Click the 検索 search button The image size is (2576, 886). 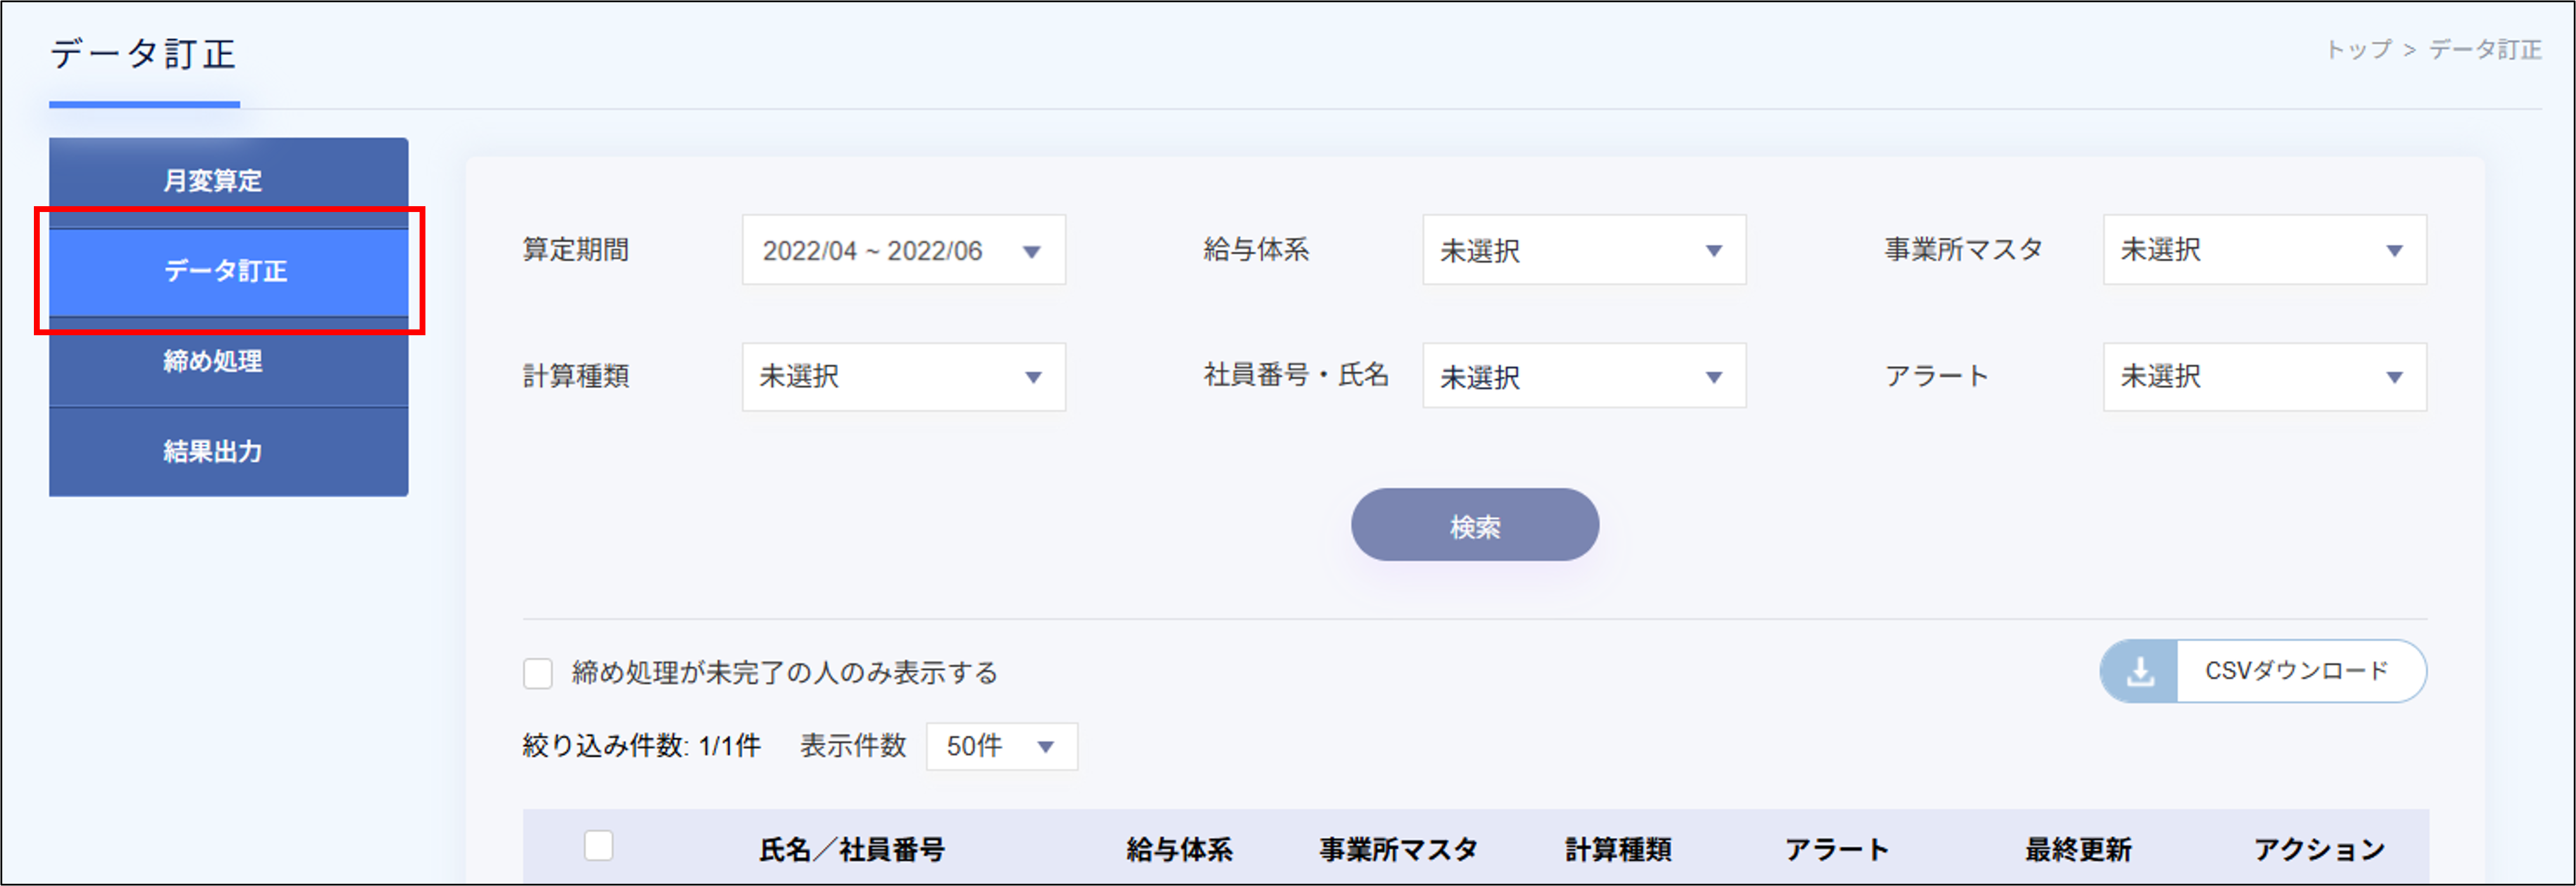pyautogui.click(x=1474, y=526)
